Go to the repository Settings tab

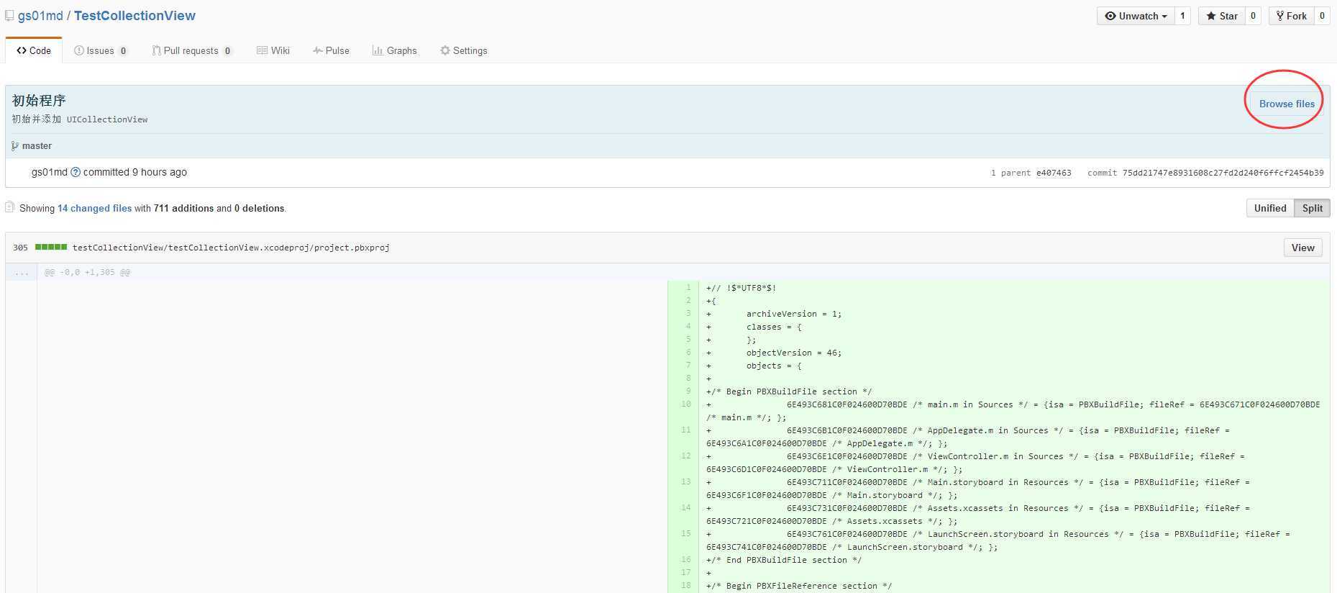coord(464,50)
